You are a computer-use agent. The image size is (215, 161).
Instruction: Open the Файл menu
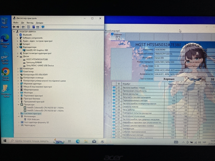pos(16,23)
